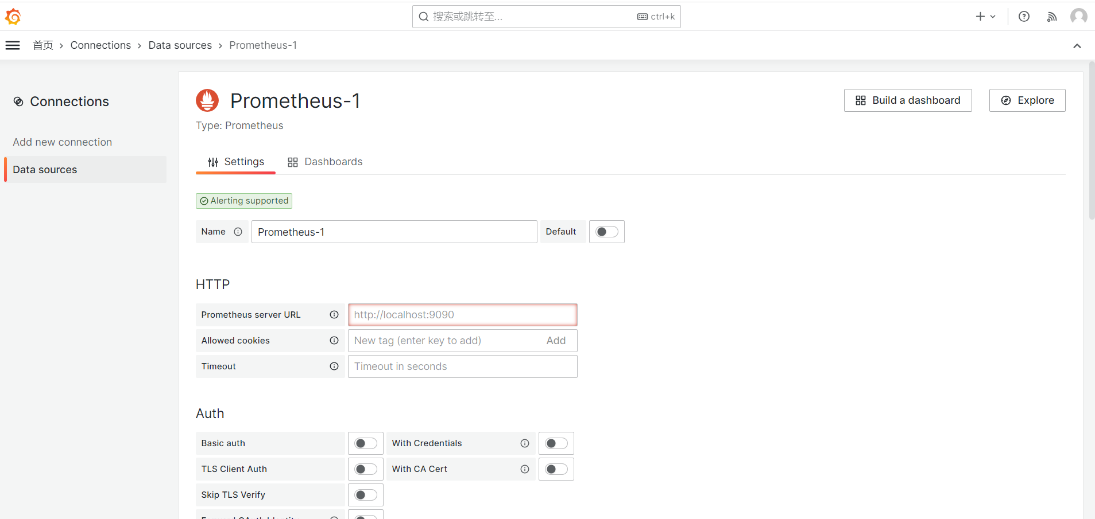Click the Prometheus flame logo
The width and height of the screenshot is (1095, 519).
(207, 100)
